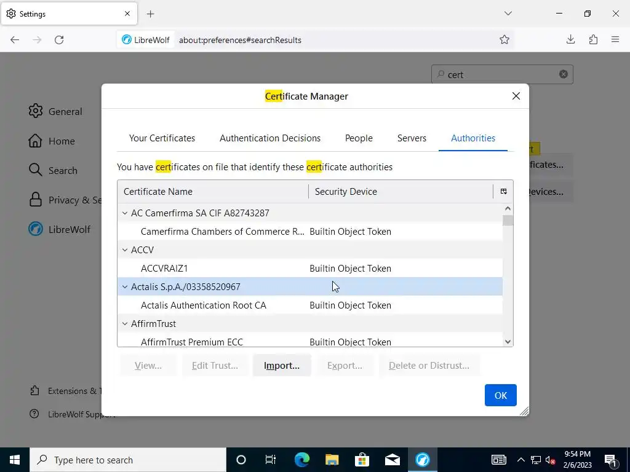Viewport: 630px width, 472px height.
Task: Show hidden system tray icons
Action: [x=520, y=460]
